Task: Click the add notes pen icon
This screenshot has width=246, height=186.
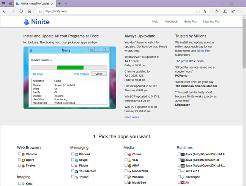Action: [225, 11]
